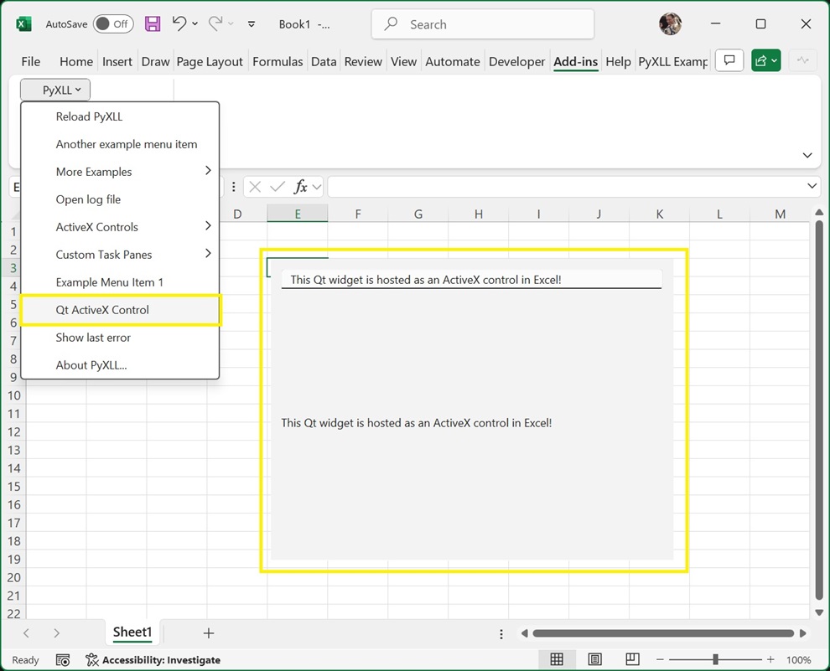Open Accessibility: Investigate status item
Screen dimensions: 830x671
click(x=153, y=660)
